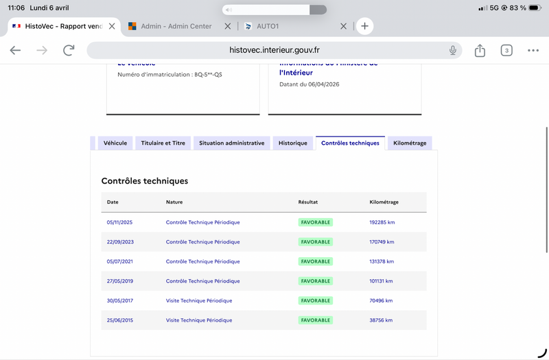Close the Admin Center browser tab
The height and width of the screenshot is (360, 549).
[x=229, y=26]
